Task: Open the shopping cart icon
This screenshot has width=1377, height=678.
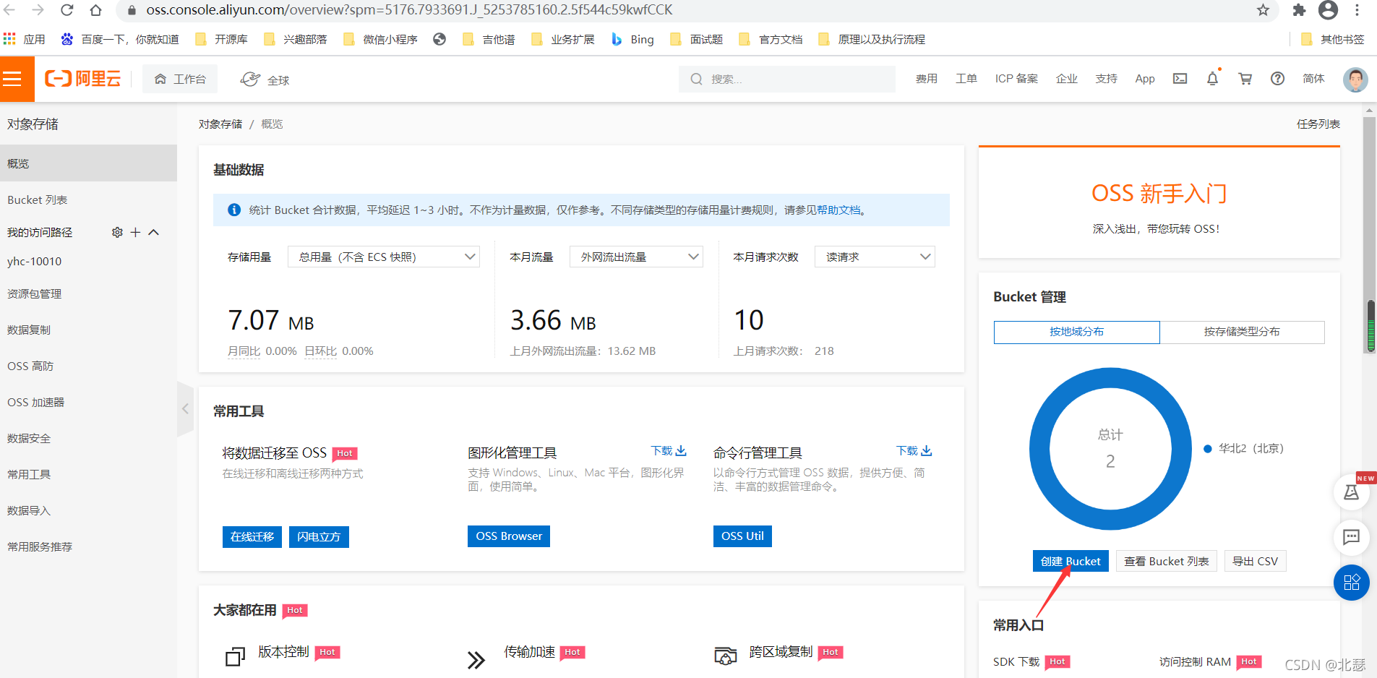Action: [x=1245, y=79]
